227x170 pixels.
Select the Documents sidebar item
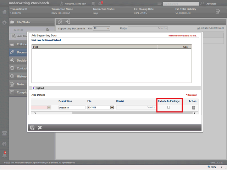pyautogui.click(x=18, y=52)
